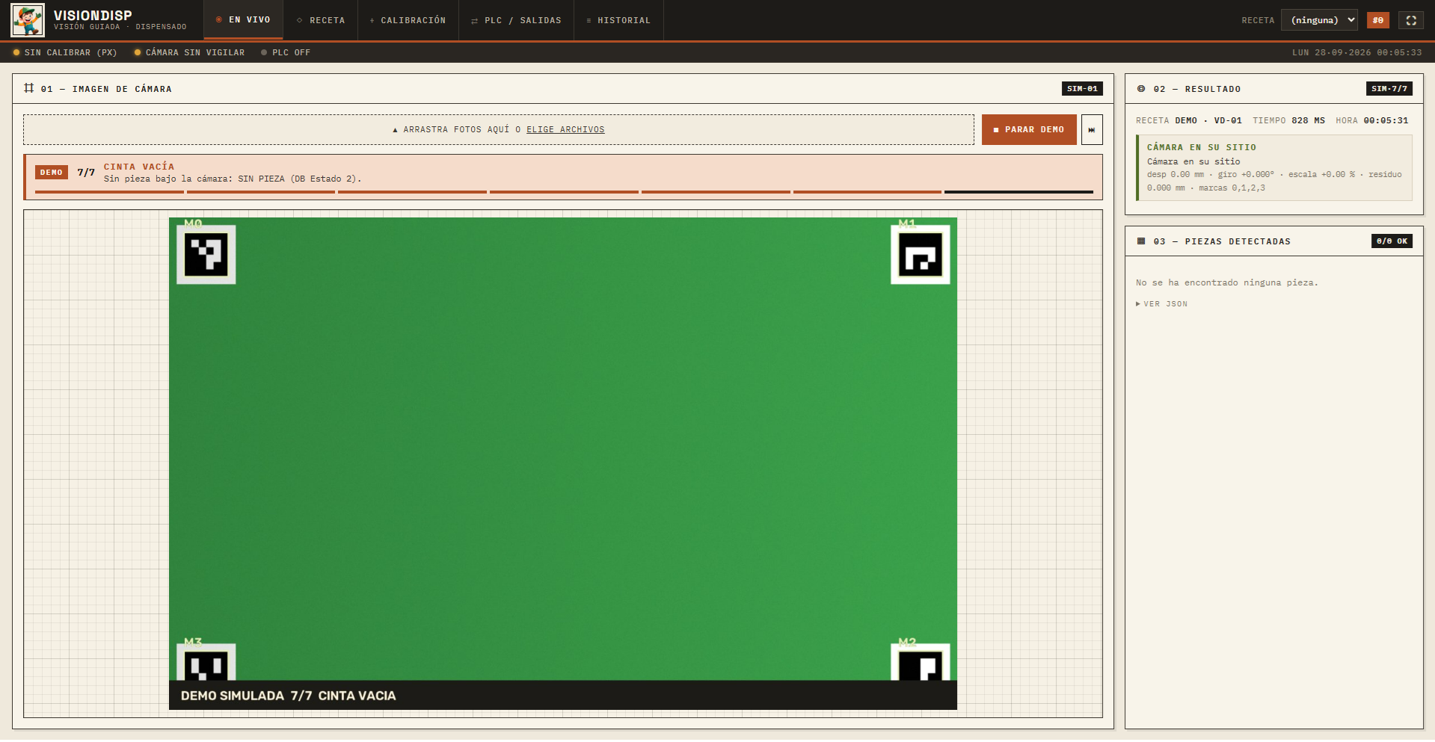
Task: Open the Receta tab
Action: point(321,20)
